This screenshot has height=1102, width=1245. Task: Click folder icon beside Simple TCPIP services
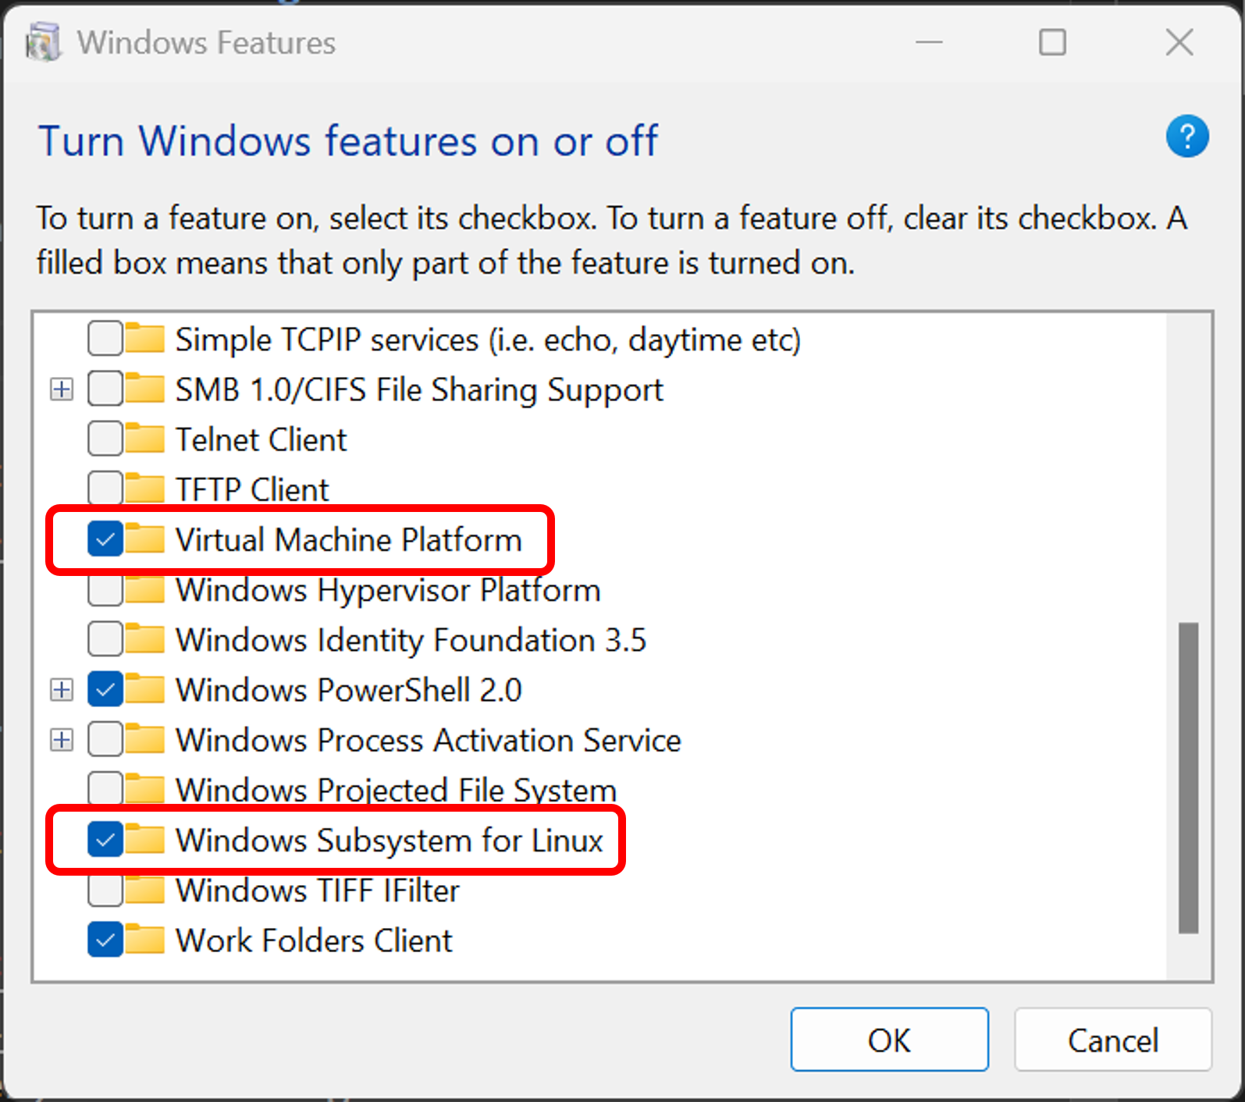click(145, 339)
